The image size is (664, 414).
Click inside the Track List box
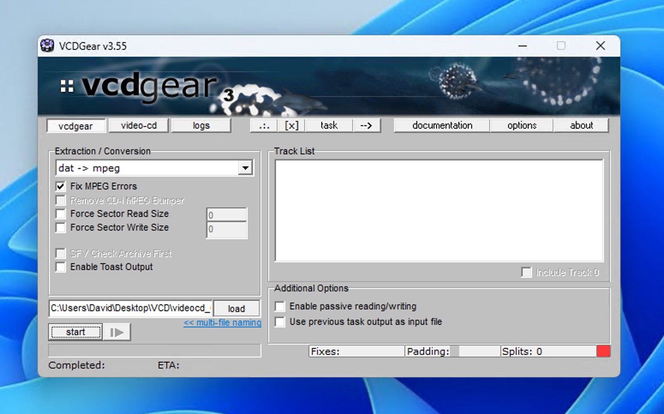coord(439,210)
